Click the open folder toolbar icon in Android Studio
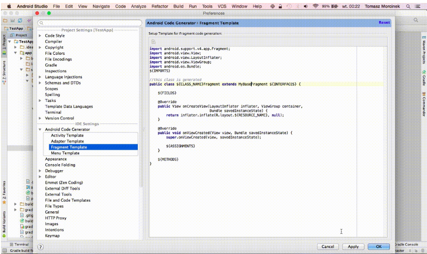The width and height of the screenshot is (427, 254). 5,21
